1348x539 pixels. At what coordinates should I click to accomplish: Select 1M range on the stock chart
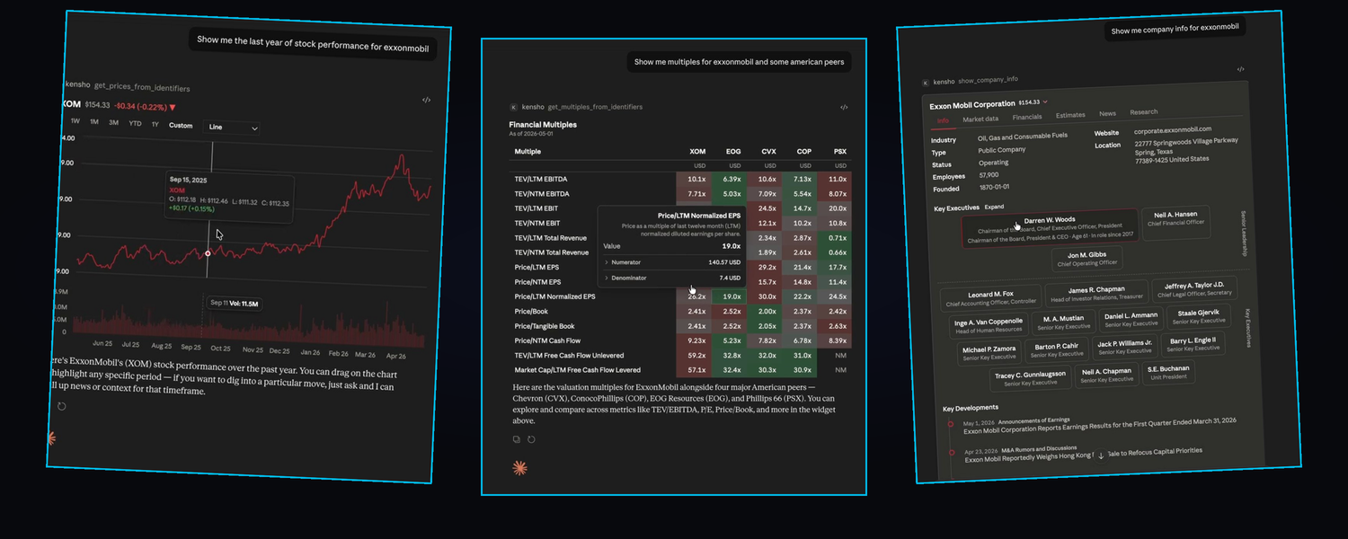coord(94,122)
